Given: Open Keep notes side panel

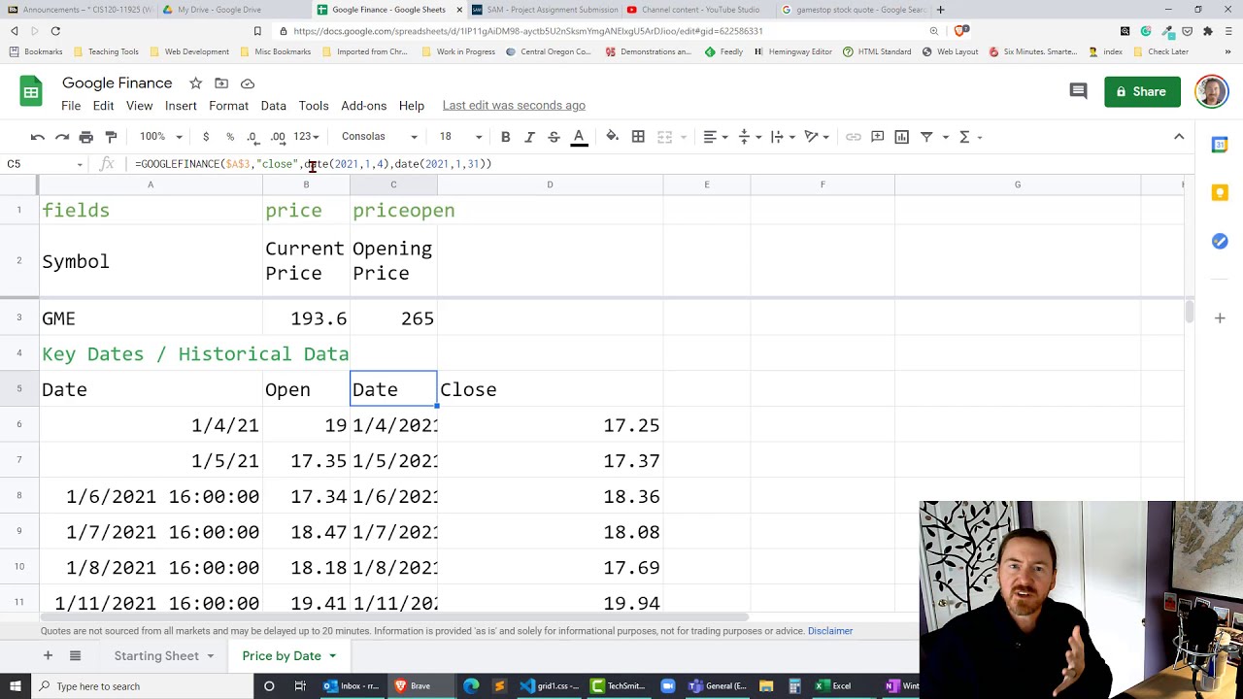Looking at the screenshot, I should click(1220, 193).
